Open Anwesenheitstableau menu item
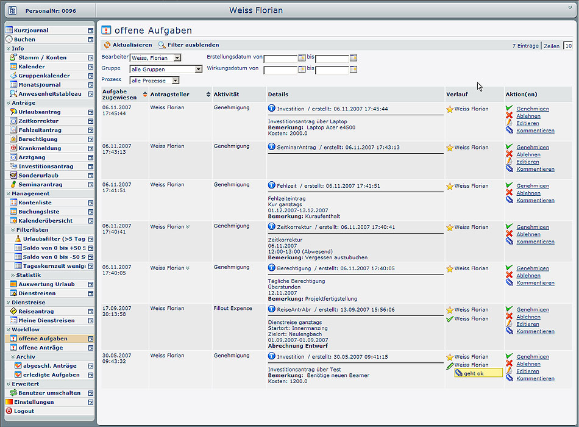 pos(50,93)
